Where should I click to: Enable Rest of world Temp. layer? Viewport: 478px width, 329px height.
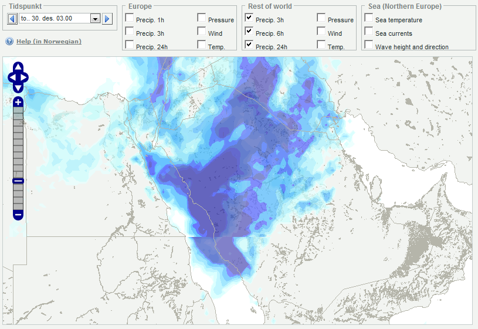coord(321,45)
